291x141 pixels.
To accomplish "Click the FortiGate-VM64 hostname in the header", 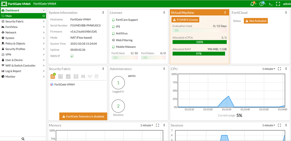I will coord(45,4).
